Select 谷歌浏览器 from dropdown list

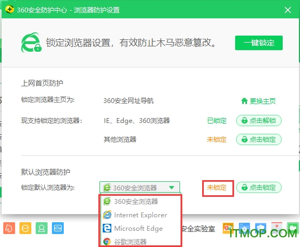pos(140,242)
